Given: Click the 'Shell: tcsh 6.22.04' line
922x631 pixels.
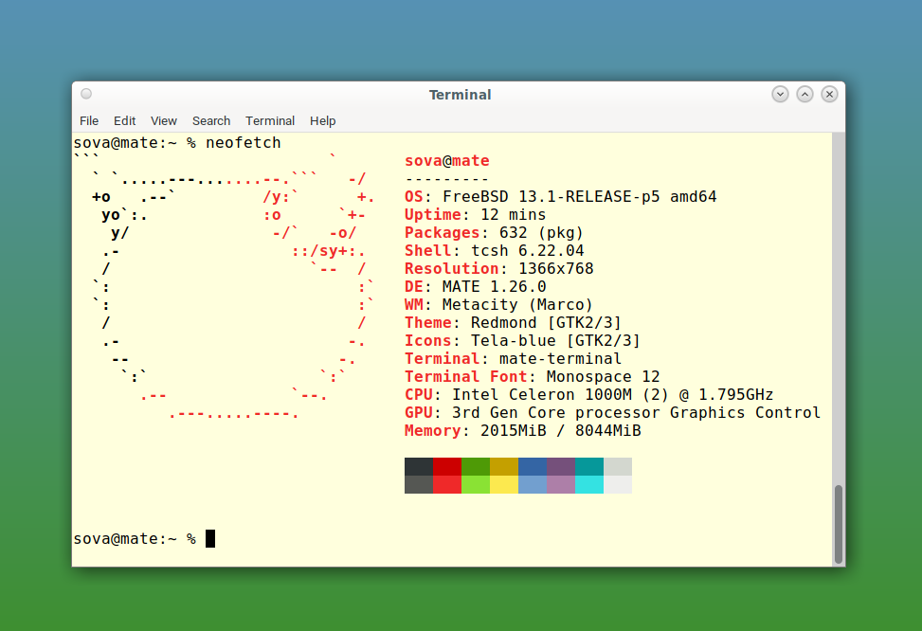Looking at the screenshot, I should click(x=494, y=250).
